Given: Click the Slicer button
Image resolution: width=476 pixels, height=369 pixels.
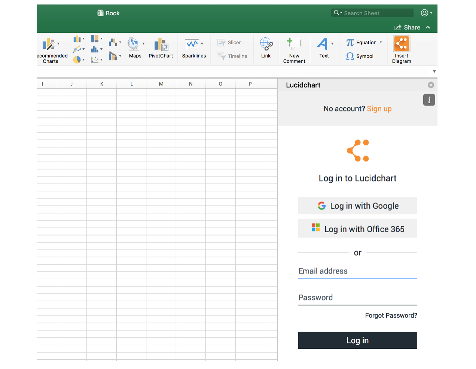Looking at the screenshot, I should [x=229, y=43].
